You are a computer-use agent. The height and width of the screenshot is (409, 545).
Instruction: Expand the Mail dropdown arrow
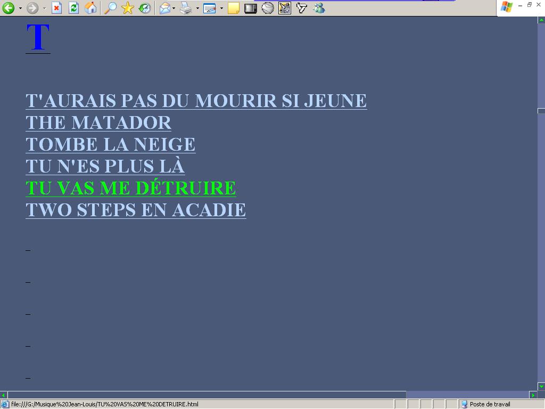(174, 8)
